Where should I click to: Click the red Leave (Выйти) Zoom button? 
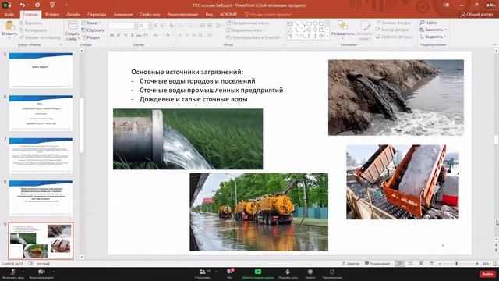(488, 274)
